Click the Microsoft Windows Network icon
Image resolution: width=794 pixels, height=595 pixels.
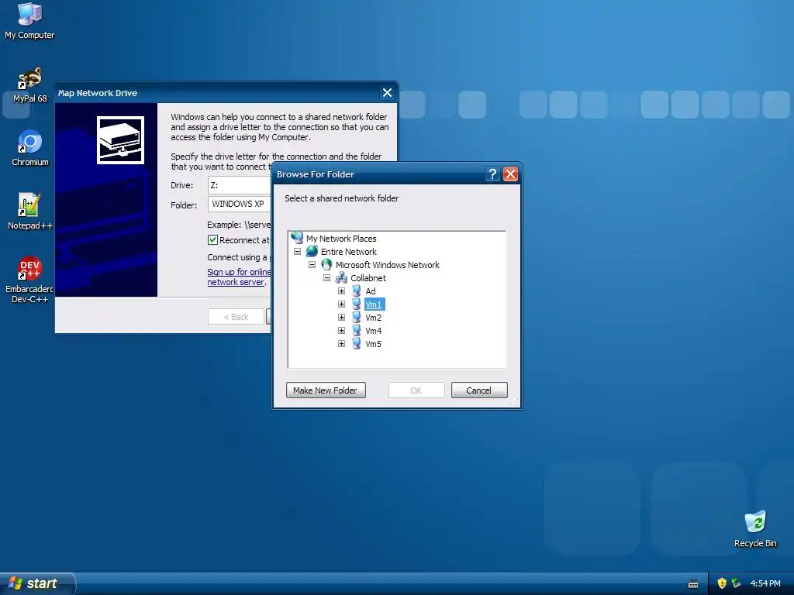[326, 265]
